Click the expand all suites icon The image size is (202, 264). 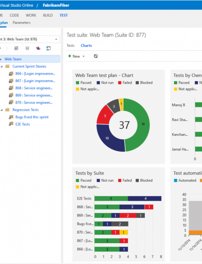click(16, 48)
